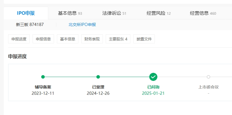Click the 申报进度 section heading
This screenshot has height=115, width=232.
[17, 56]
